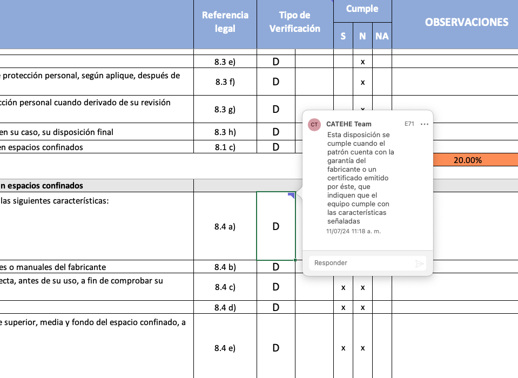
Task: Select the '8.3 h)' reference cell
Action: 225,132
